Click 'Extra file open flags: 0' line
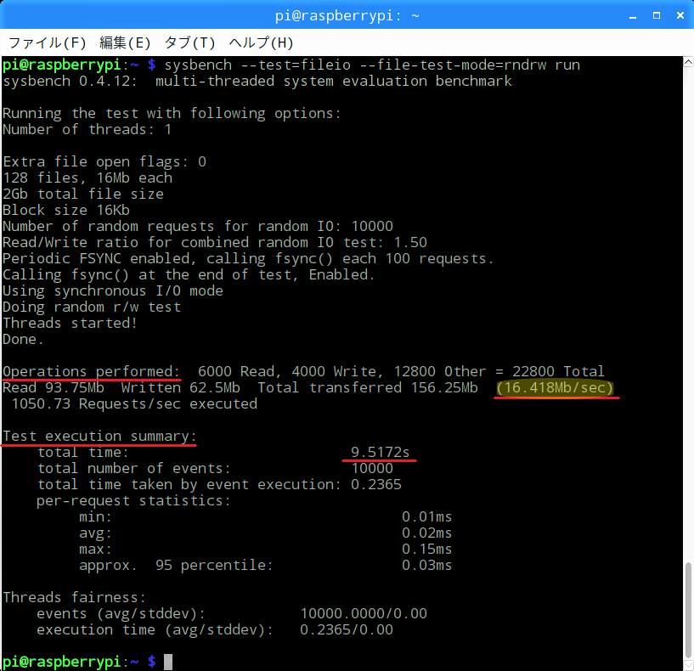 pyautogui.click(x=104, y=162)
